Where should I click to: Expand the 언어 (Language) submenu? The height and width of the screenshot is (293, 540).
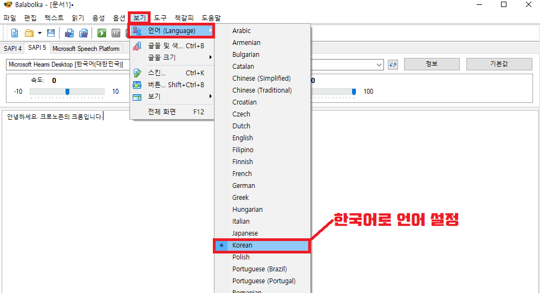click(172, 31)
